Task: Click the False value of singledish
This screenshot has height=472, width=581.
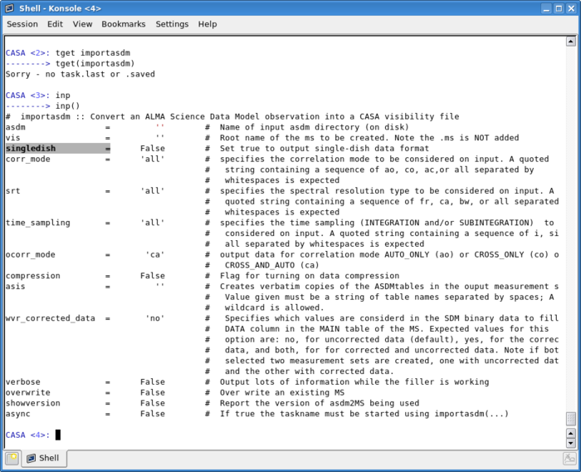Action: tap(152, 149)
